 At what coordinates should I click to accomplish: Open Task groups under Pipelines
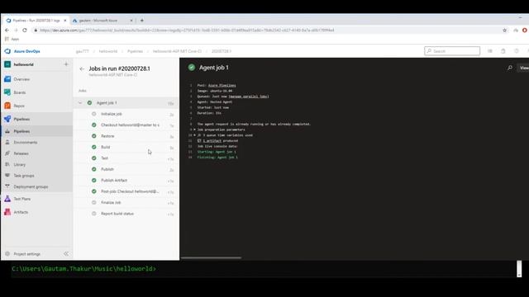(x=24, y=176)
